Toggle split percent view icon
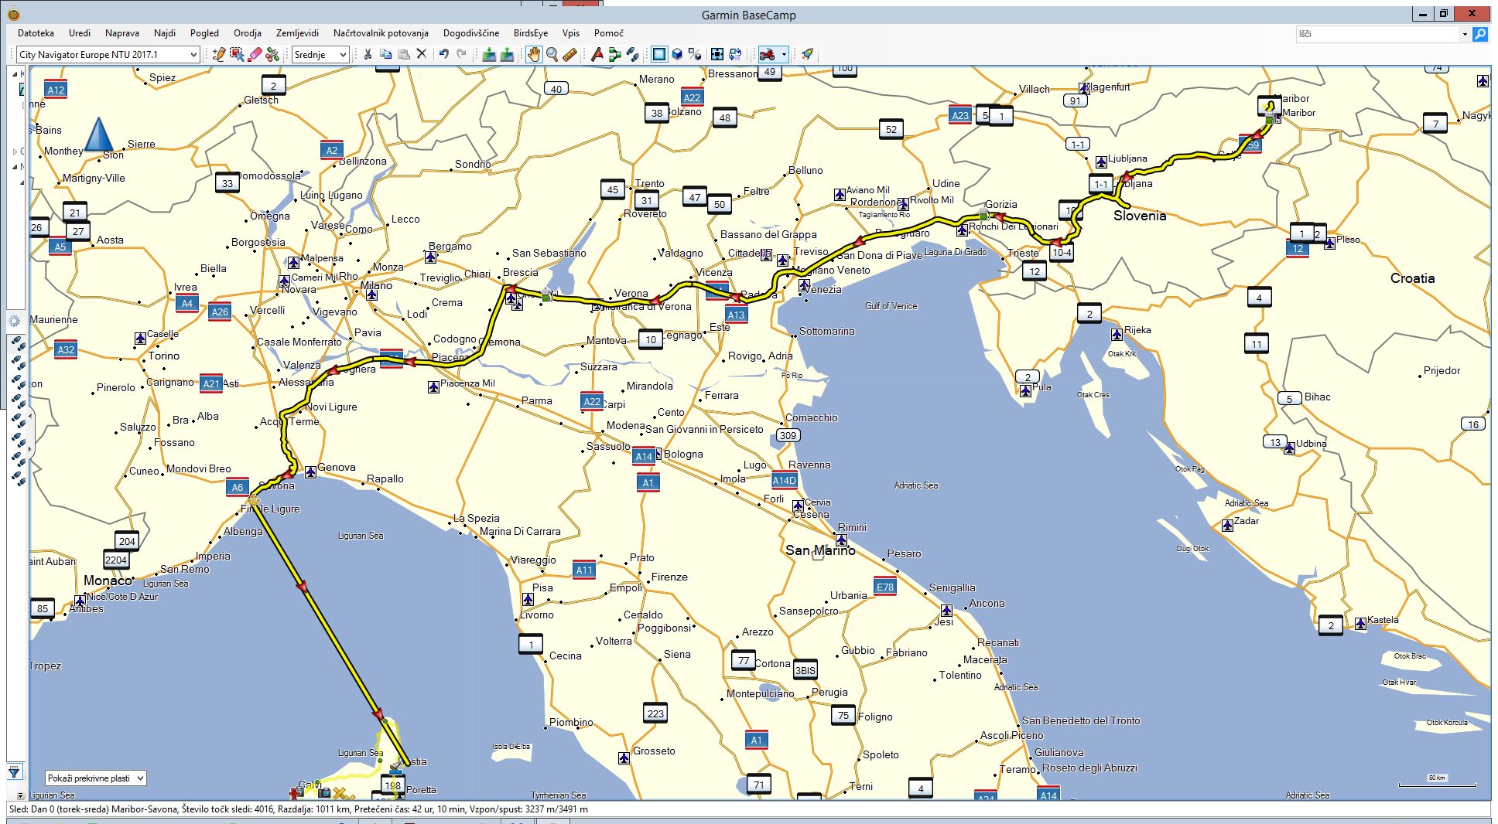Screen dimensions: 1498x824 coord(695,54)
